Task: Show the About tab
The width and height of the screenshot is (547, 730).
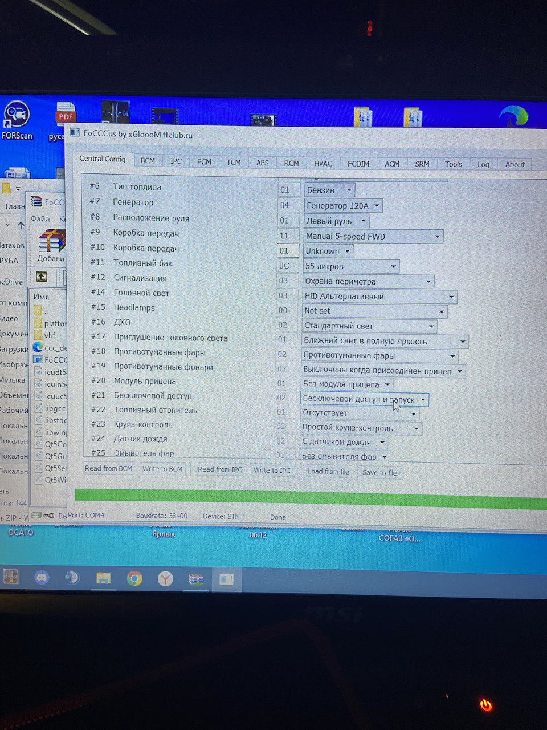Action: [515, 164]
